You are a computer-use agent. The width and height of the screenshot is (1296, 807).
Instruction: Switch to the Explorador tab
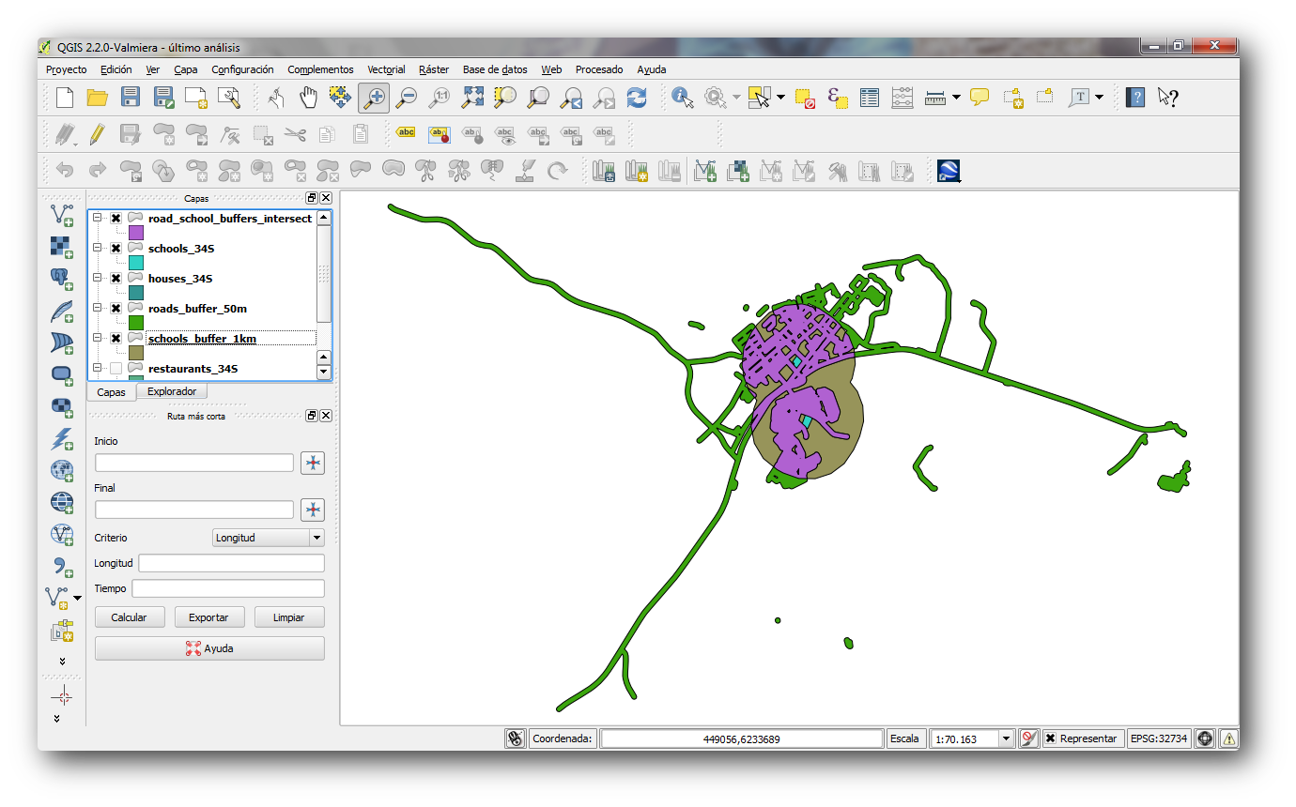pos(172,391)
